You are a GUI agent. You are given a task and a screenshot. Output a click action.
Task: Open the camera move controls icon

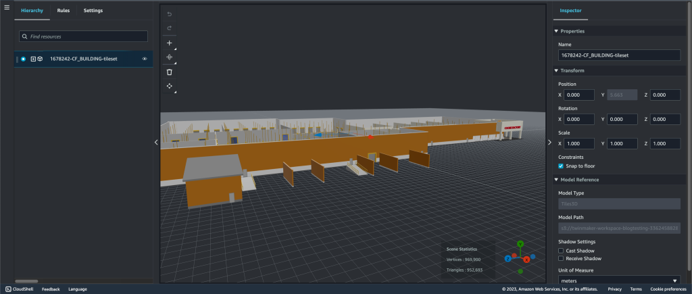coord(169,86)
